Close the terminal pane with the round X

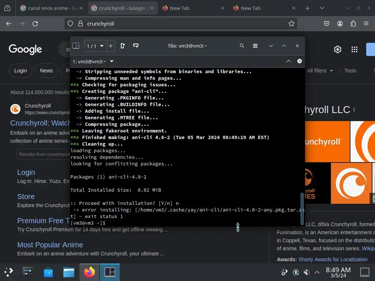tap(300, 61)
